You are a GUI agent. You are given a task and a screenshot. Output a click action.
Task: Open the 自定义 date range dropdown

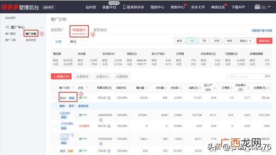(246, 41)
